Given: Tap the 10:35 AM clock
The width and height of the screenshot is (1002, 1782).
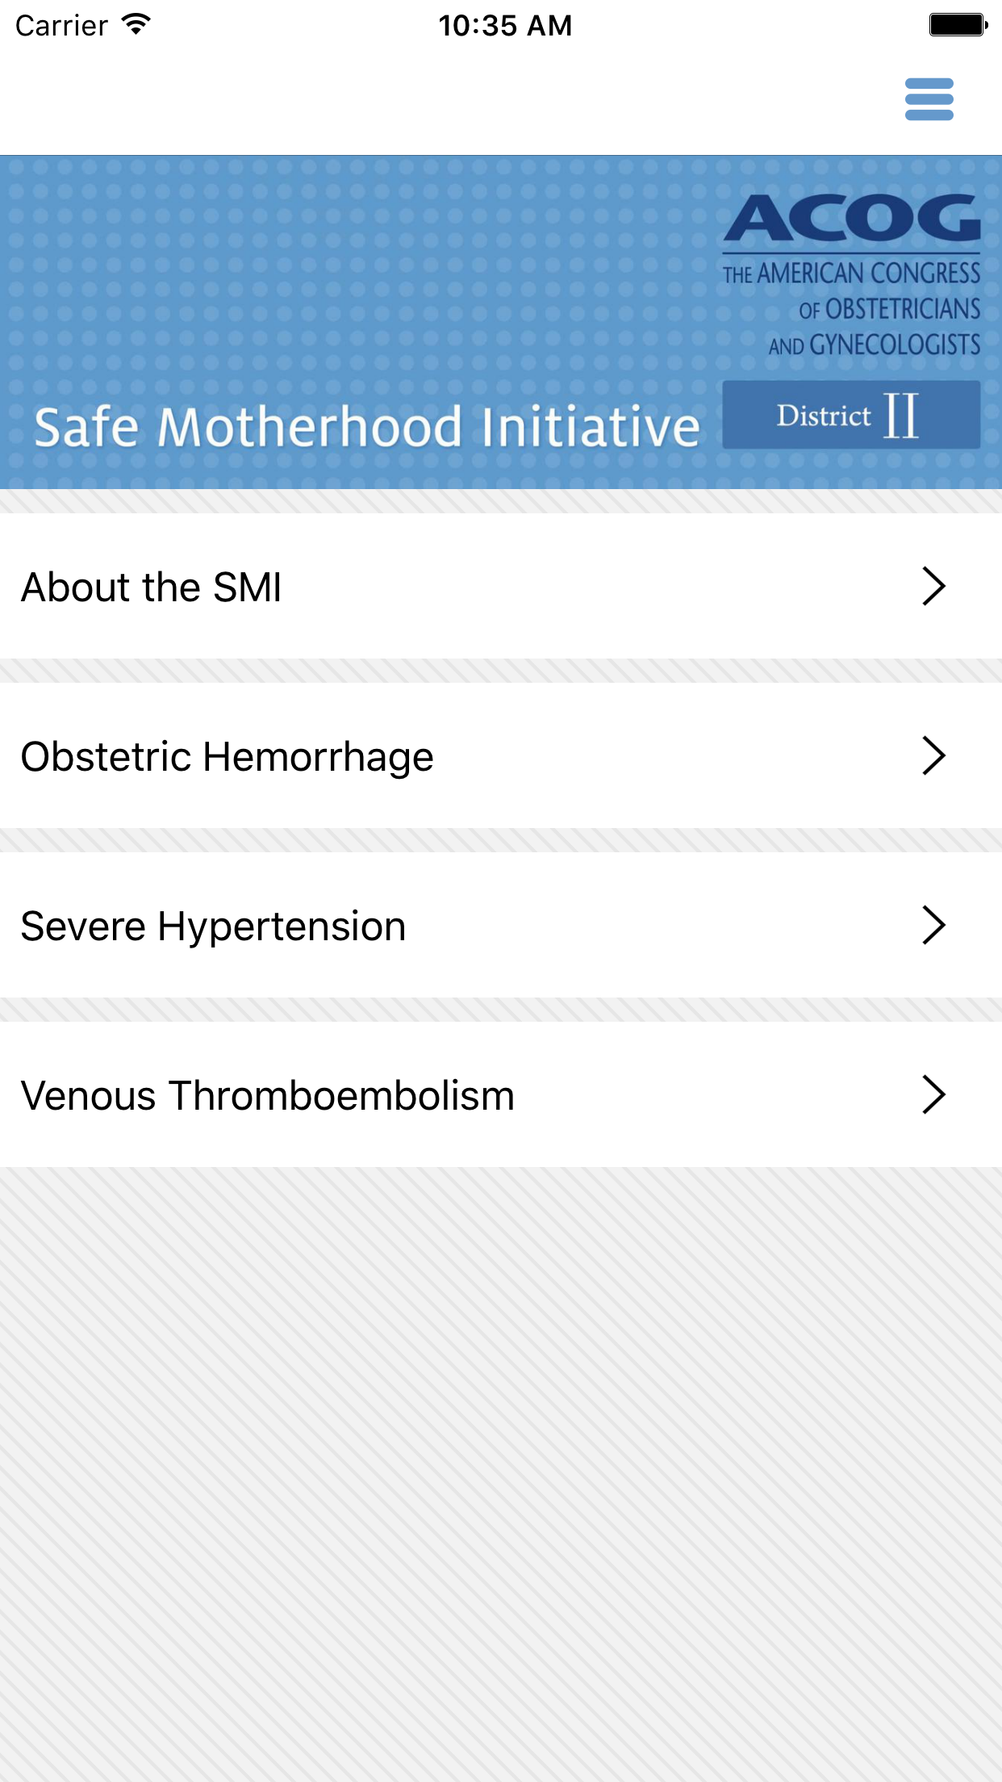Looking at the screenshot, I should click(x=505, y=26).
